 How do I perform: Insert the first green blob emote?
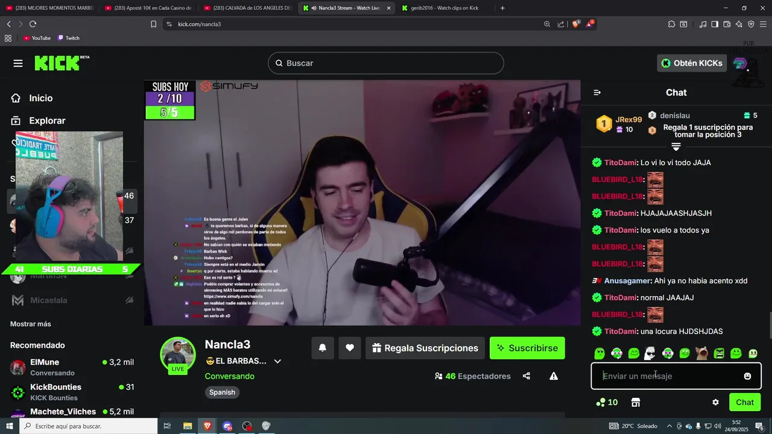600,353
